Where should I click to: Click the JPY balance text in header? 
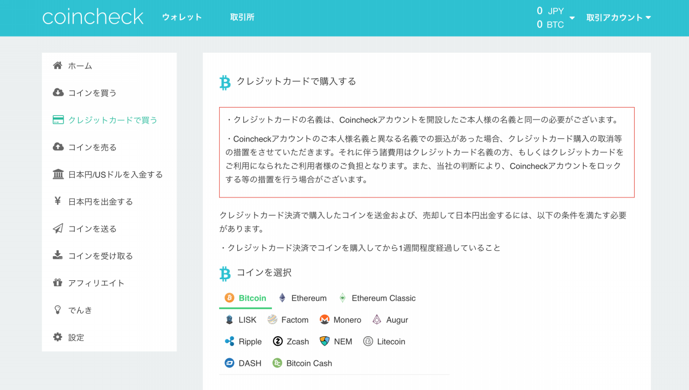pyautogui.click(x=550, y=11)
